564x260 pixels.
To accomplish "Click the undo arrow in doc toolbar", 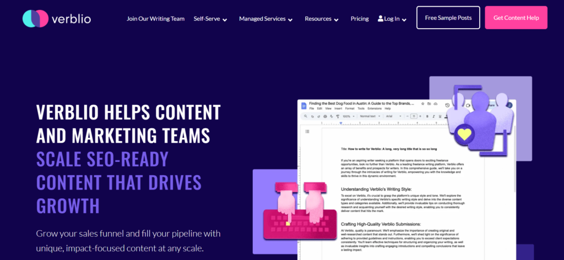I will point(312,117).
